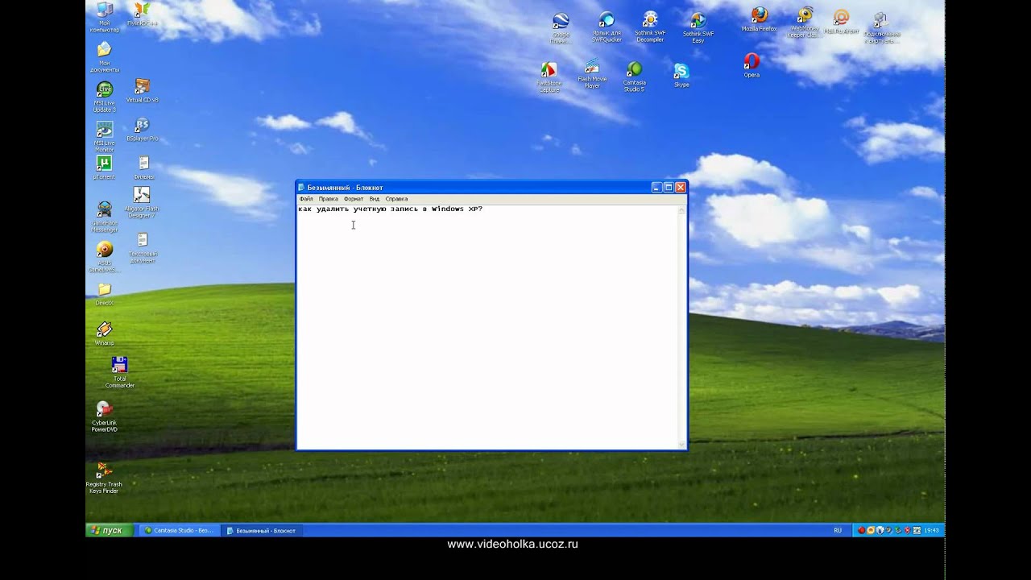
Task: Open Total Commander desktop shortcut
Action: pyautogui.click(x=119, y=372)
